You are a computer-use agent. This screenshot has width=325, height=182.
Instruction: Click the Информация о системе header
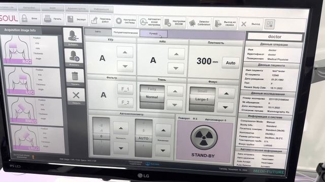[265, 117]
